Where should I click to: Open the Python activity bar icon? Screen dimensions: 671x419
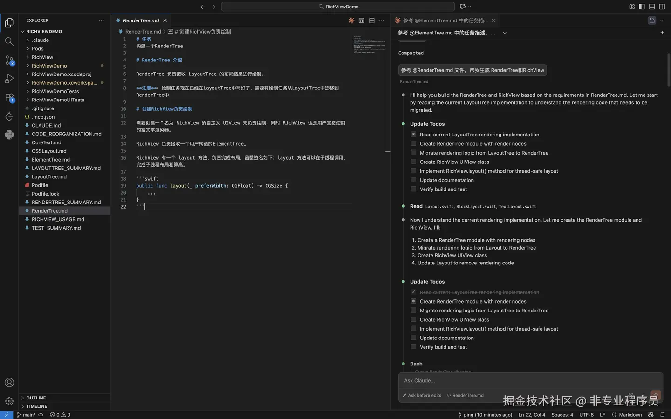point(9,135)
